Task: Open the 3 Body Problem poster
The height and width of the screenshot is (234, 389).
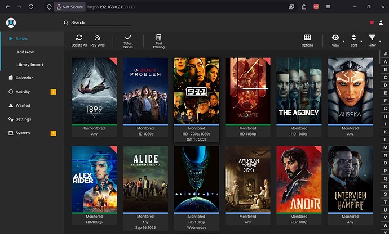Action: 145,91
